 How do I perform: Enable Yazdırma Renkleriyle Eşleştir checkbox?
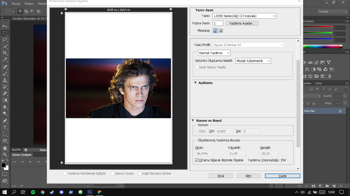point(65,174)
